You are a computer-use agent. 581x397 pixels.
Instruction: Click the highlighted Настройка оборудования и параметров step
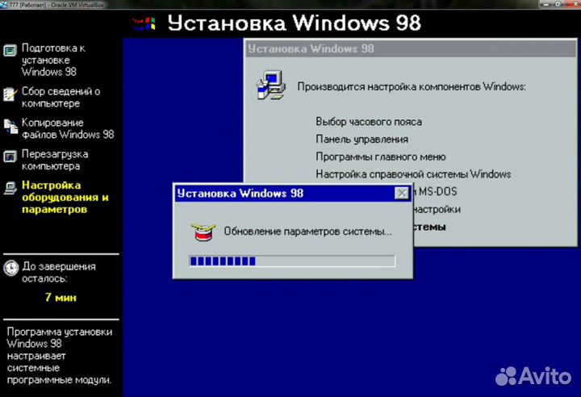pyautogui.click(x=65, y=197)
